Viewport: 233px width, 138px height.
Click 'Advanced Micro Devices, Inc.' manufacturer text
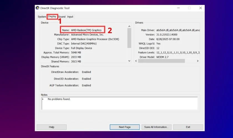click(87, 34)
